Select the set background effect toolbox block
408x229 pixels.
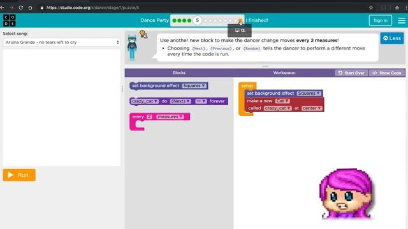coord(168,86)
